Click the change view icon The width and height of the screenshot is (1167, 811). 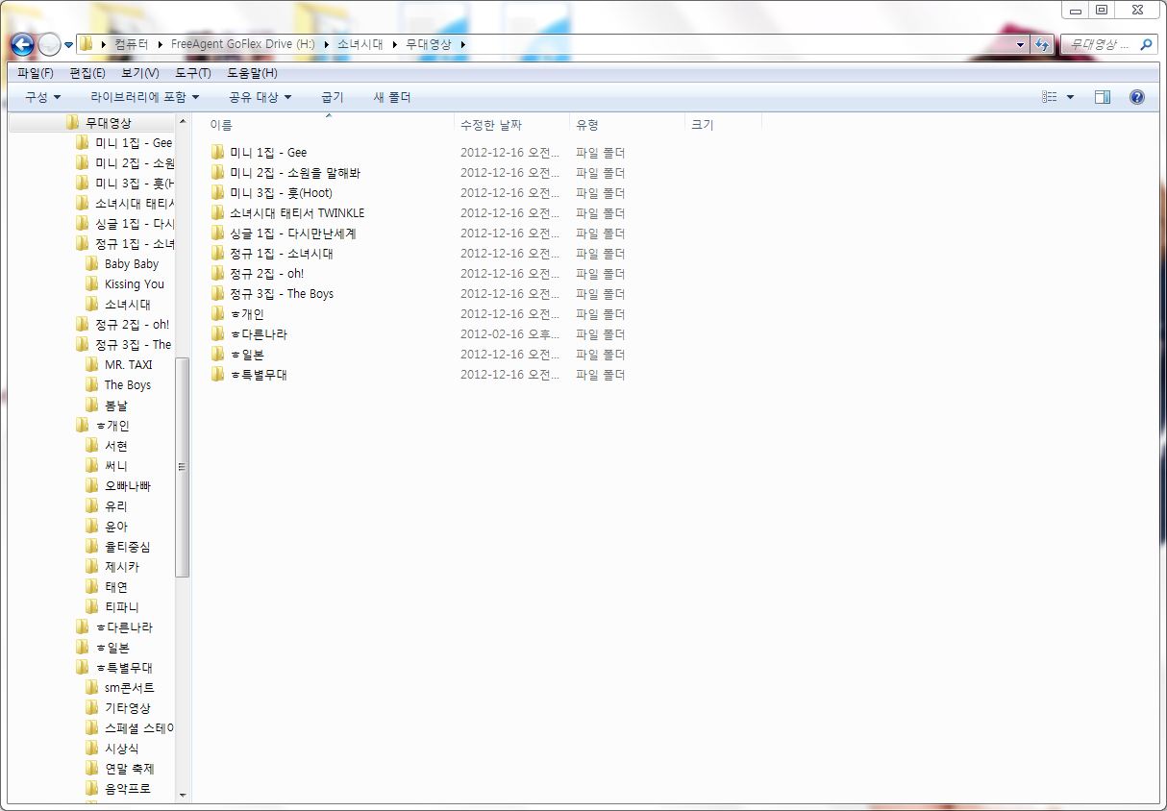1050,97
